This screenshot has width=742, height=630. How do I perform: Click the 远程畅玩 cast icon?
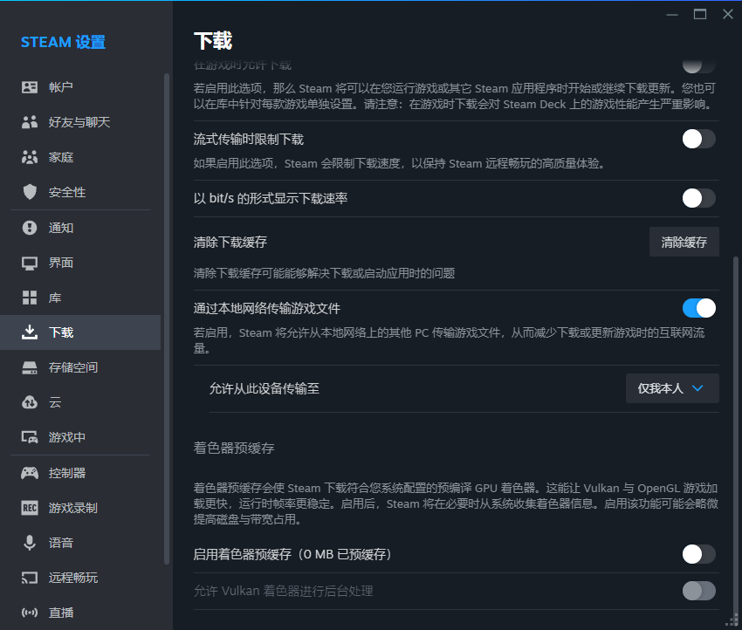(x=30, y=578)
